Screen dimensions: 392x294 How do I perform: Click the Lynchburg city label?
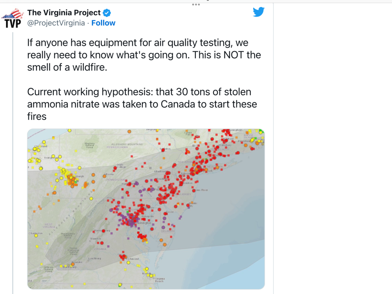94,258
